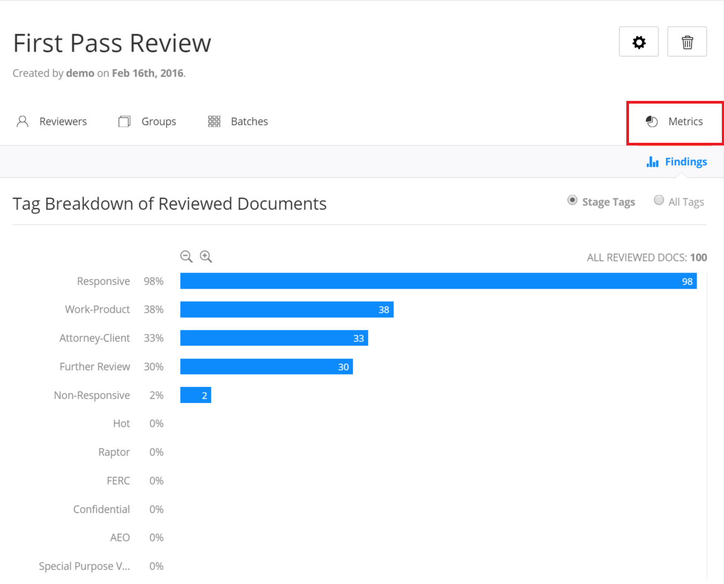
Task: Click the Batches grid icon
Action: 214,121
